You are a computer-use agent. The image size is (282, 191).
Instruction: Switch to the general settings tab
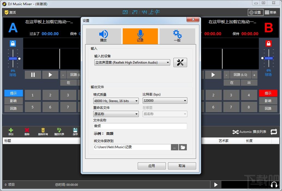[x=177, y=36]
